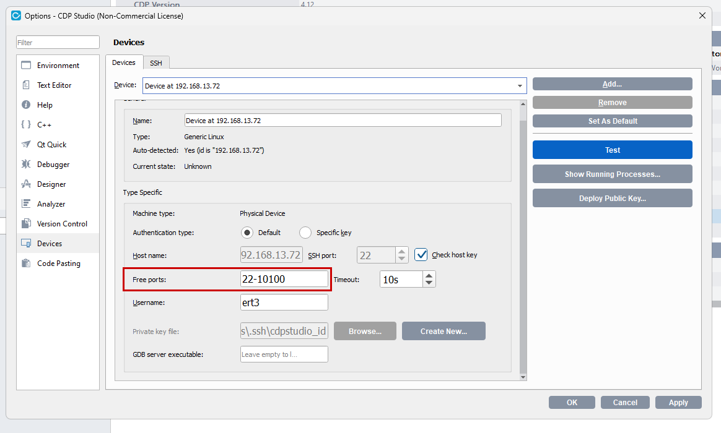Click the Devices category icon
The height and width of the screenshot is (433, 721).
click(x=26, y=243)
